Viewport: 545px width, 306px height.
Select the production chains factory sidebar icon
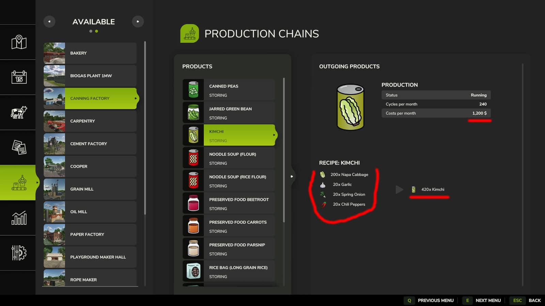click(19, 183)
